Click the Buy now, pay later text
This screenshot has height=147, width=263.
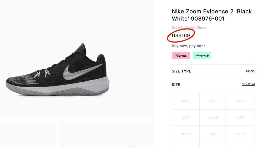point(188,46)
